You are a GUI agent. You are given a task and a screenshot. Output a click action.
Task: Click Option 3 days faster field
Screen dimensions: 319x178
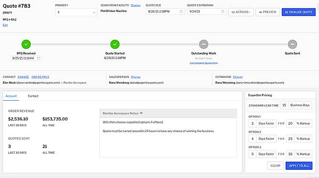coord(253,154)
